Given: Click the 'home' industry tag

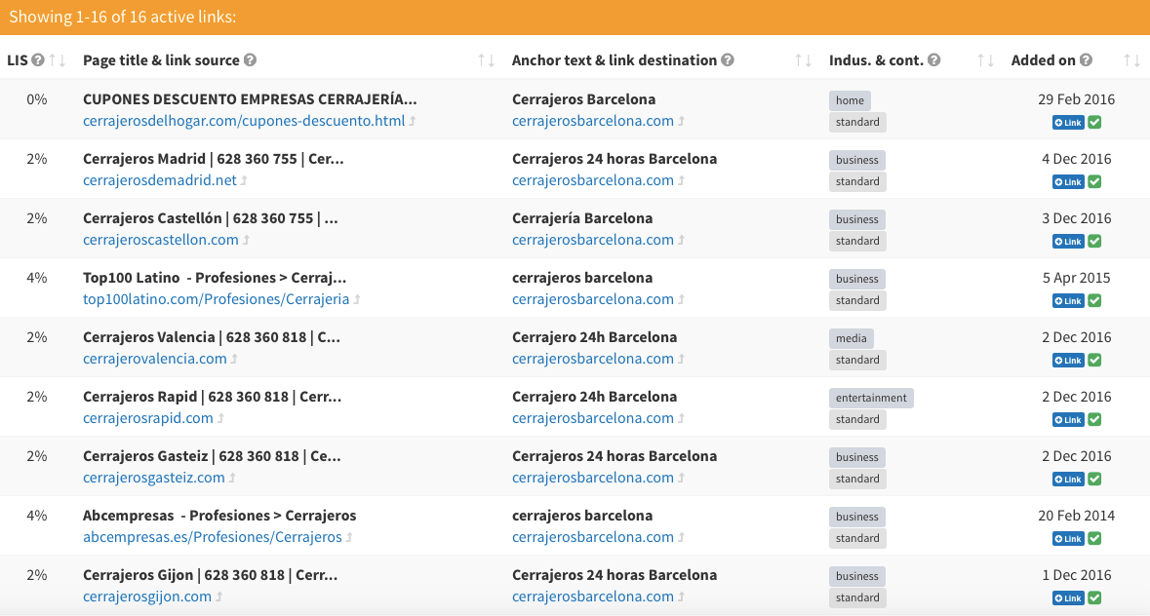Looking at the screenshot, I should point(849,100).
